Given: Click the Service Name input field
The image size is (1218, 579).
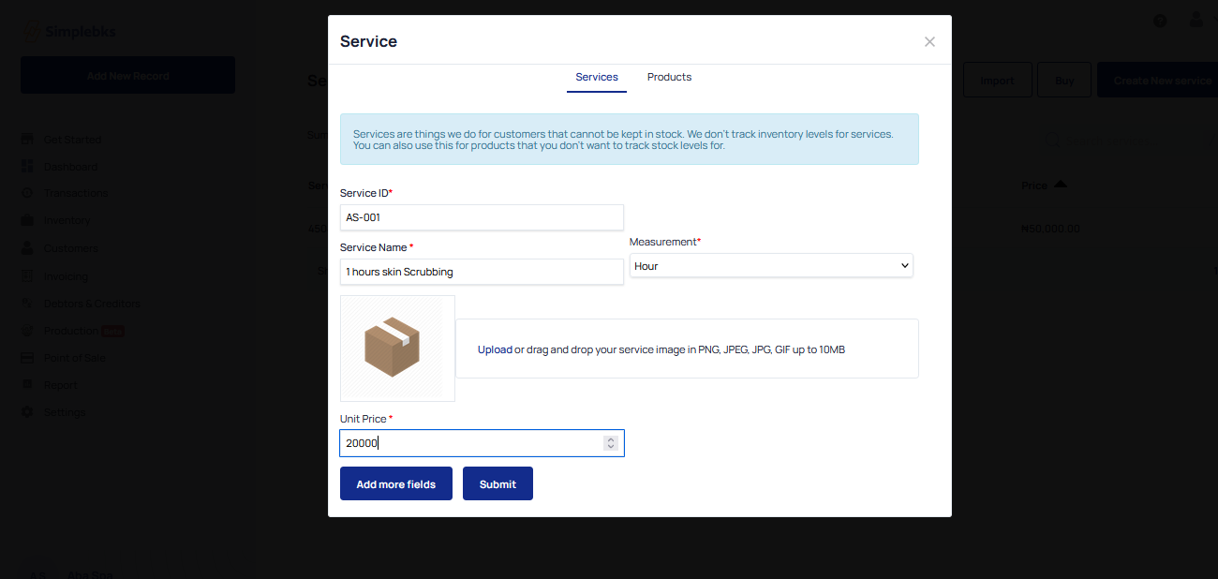Looking at the screenshot, I should (x=482, y=272).
